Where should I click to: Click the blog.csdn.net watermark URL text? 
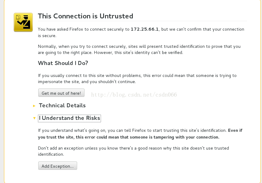click(134, 95)
